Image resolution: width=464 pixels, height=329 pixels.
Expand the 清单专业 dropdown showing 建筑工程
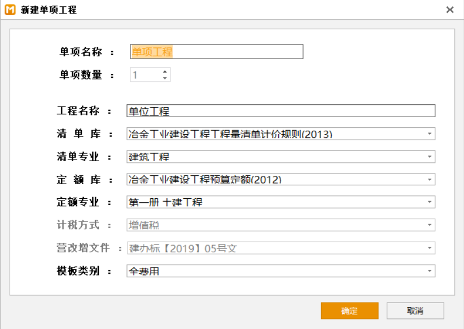[429, 157]
